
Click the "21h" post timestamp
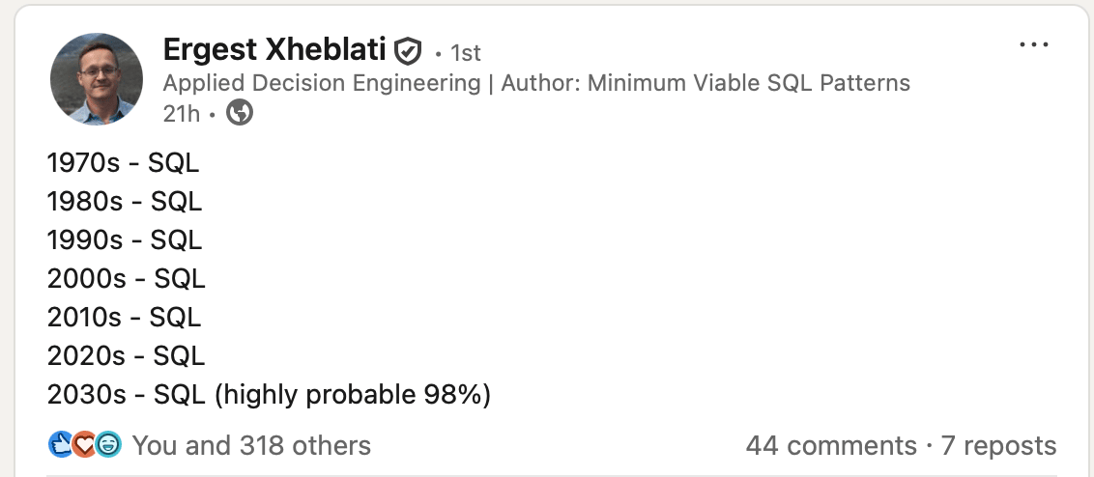tap(181, 113)
